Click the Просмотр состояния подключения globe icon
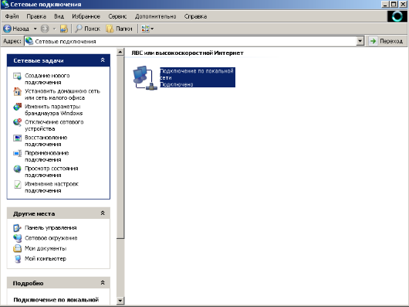The width and height of the screenshot is (409, 307). (17, 169)
